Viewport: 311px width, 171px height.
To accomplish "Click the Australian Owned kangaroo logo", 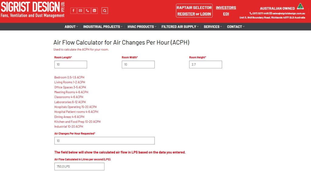I will point(300,6).
